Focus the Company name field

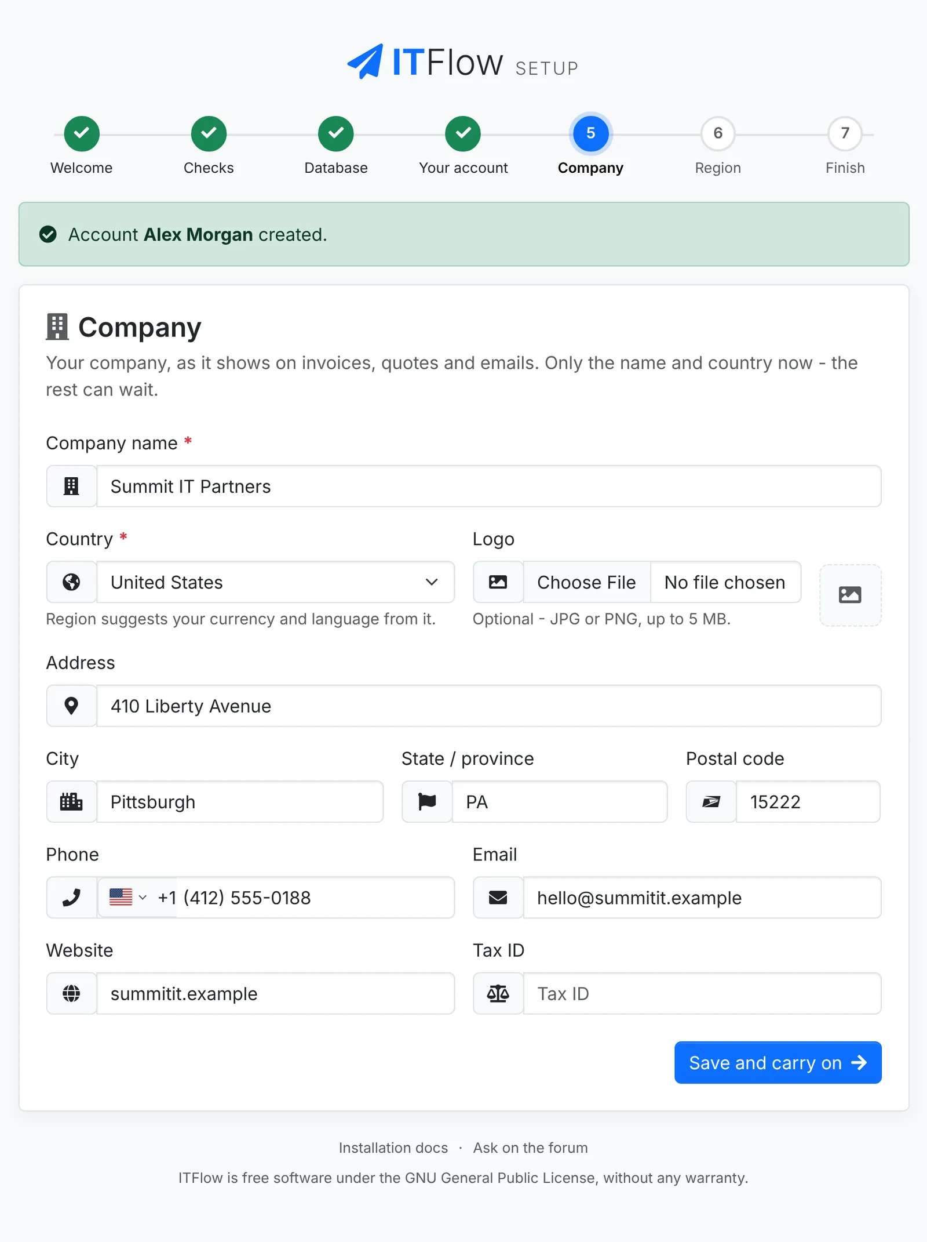pos(488,486)
